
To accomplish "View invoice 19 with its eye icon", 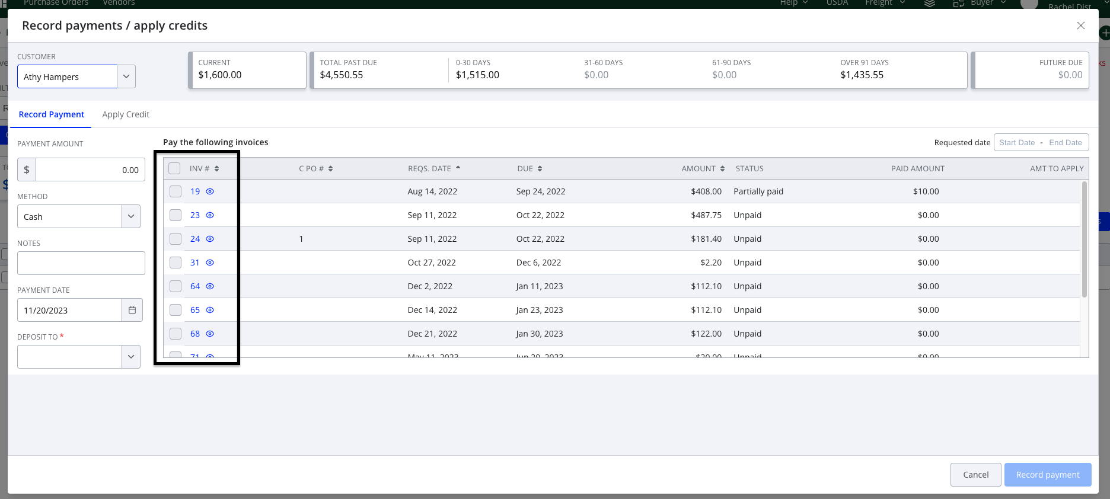I will click(x=210, y=191).
